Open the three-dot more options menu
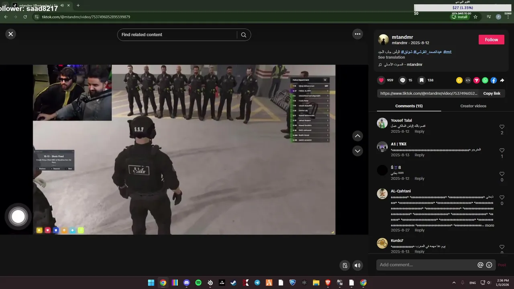514x289 pixels. pyautogui.click(x=358, y=34)
